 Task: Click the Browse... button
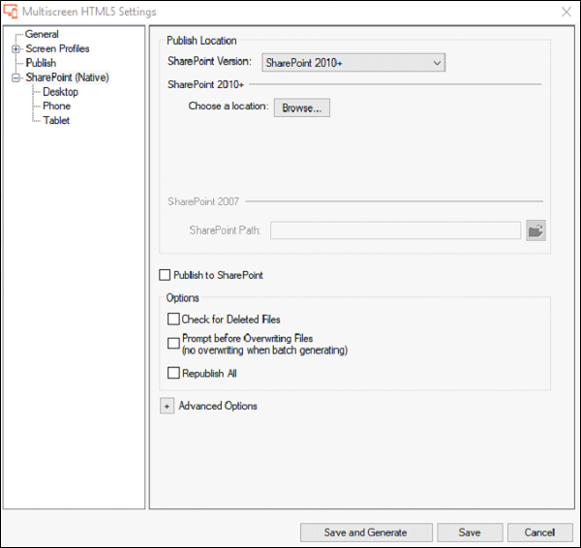pos(302,107)
